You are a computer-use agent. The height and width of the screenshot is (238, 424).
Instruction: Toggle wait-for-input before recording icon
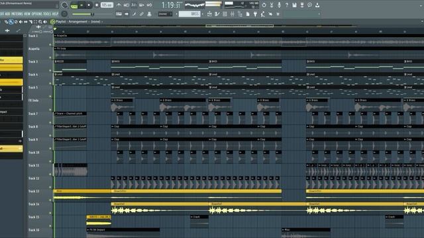127,5
